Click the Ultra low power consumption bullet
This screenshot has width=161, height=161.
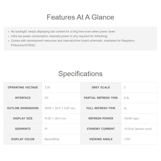pos(59,36)
